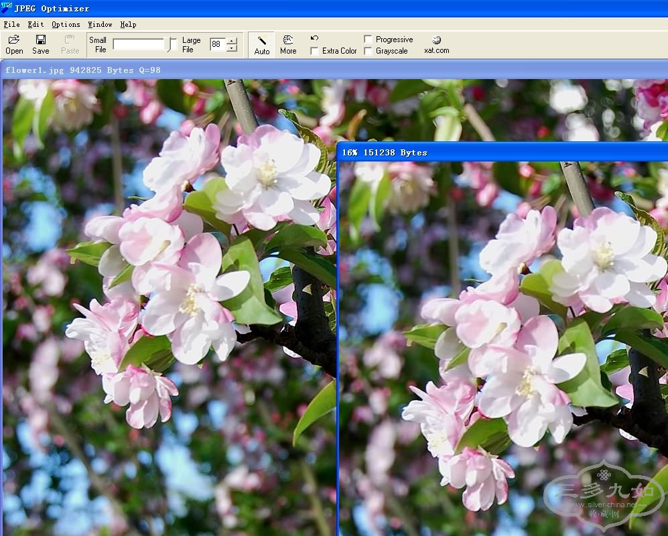
Task: Decrease quality with the stepper down arrow
Action: [x=232, y=48]
